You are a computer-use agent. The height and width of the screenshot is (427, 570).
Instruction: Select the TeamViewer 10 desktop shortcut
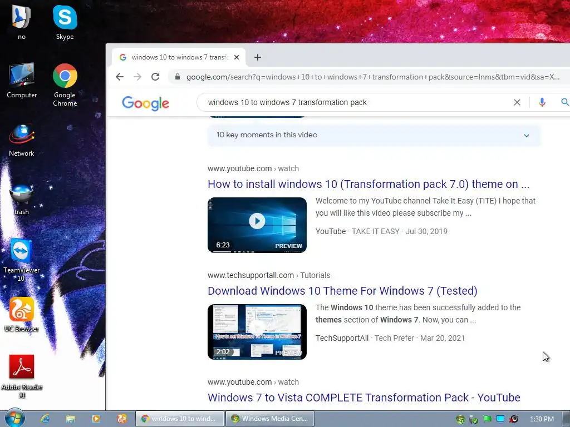tap(22, 260)
